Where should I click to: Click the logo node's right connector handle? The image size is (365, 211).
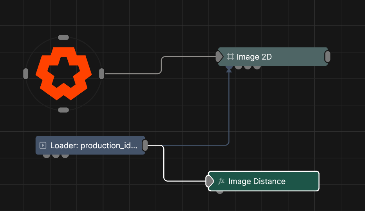tap(101, 74)
